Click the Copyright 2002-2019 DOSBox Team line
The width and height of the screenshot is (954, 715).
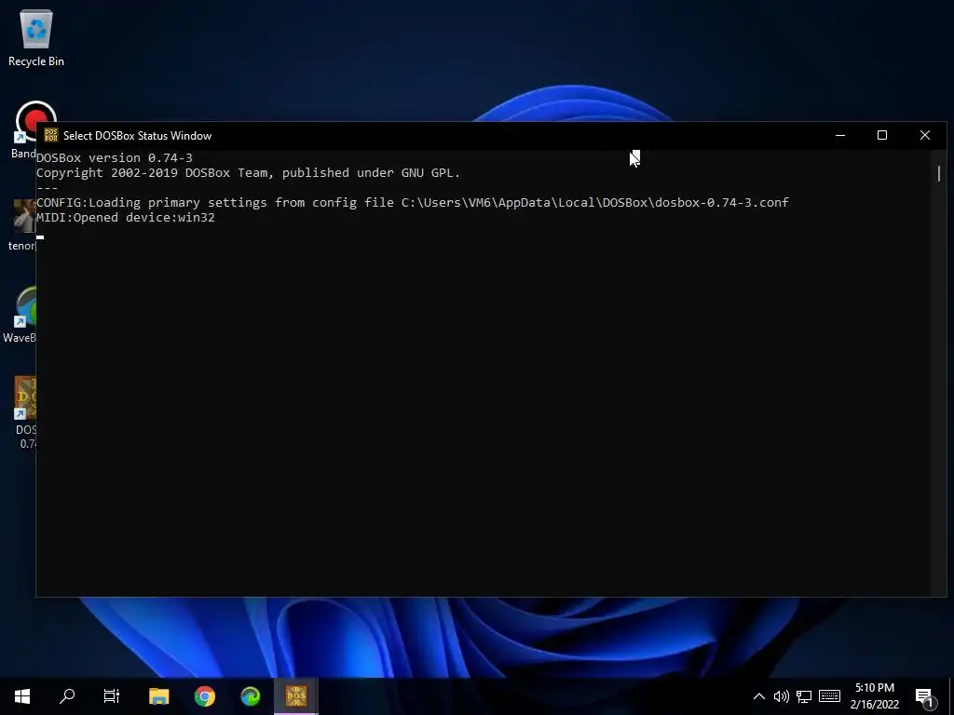[x=248, y=172]
